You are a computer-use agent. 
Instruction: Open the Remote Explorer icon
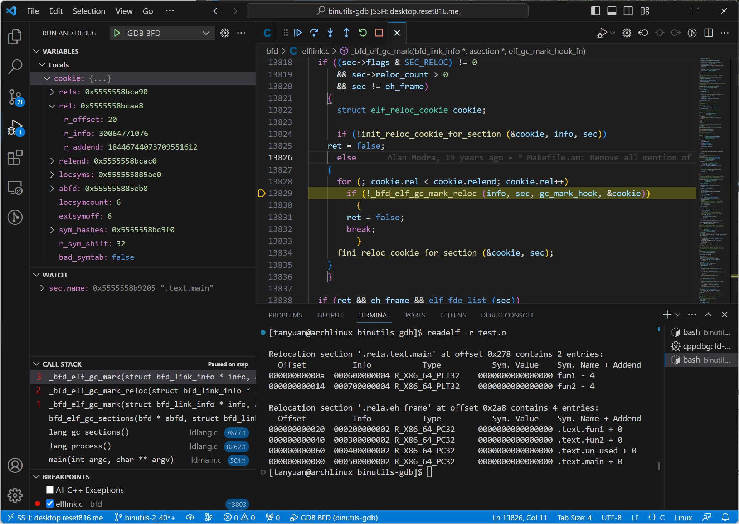[x=15, y=187]
